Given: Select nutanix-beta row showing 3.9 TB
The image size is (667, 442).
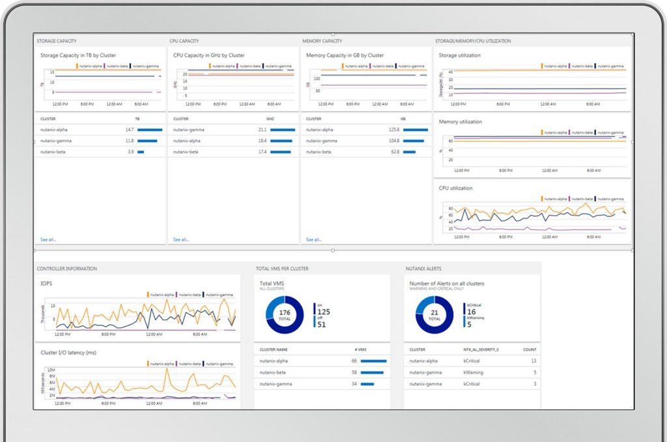Looking at the screenshot, I should coord(100,152).
